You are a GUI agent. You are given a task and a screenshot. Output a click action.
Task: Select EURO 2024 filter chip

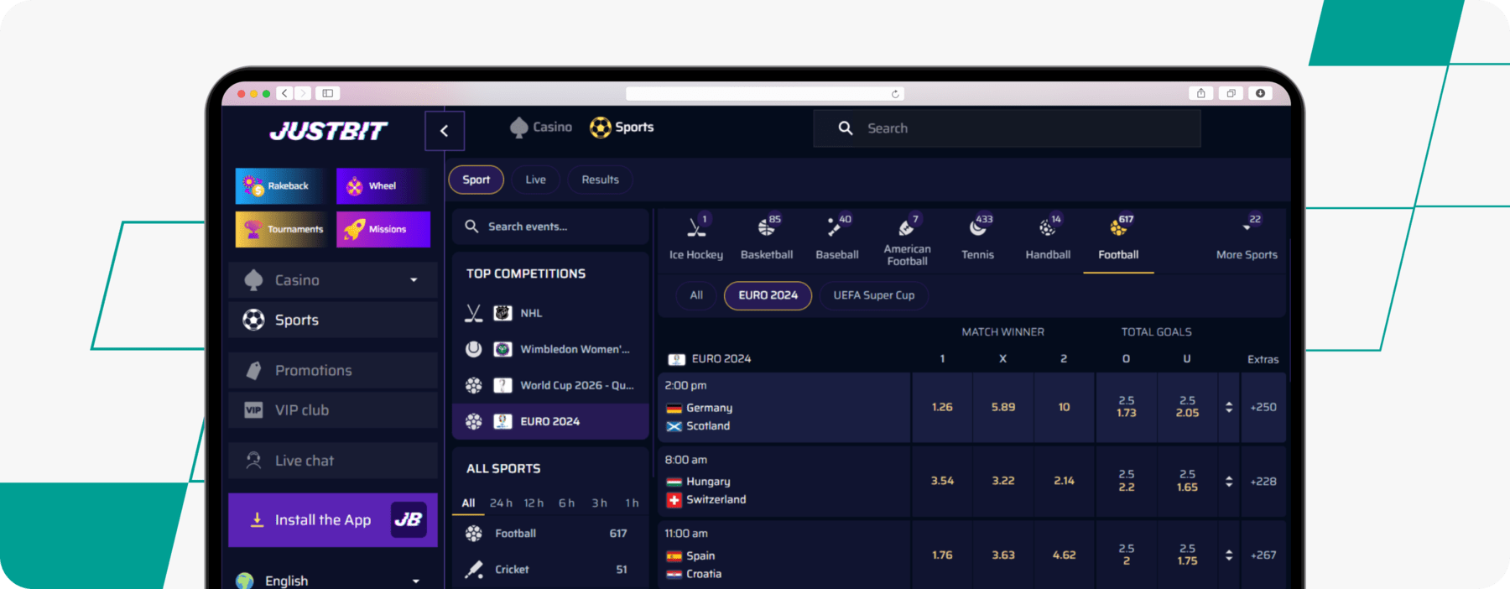click(768, 295)
